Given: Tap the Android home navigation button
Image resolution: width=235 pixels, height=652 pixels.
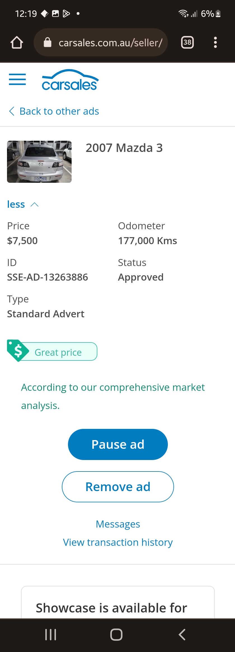Looking at the screenshot, I should [116, 634].
